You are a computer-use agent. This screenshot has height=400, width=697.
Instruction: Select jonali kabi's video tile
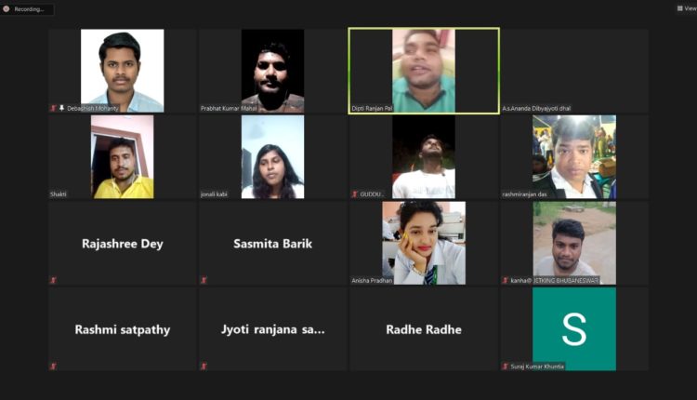tap(273, 156)
